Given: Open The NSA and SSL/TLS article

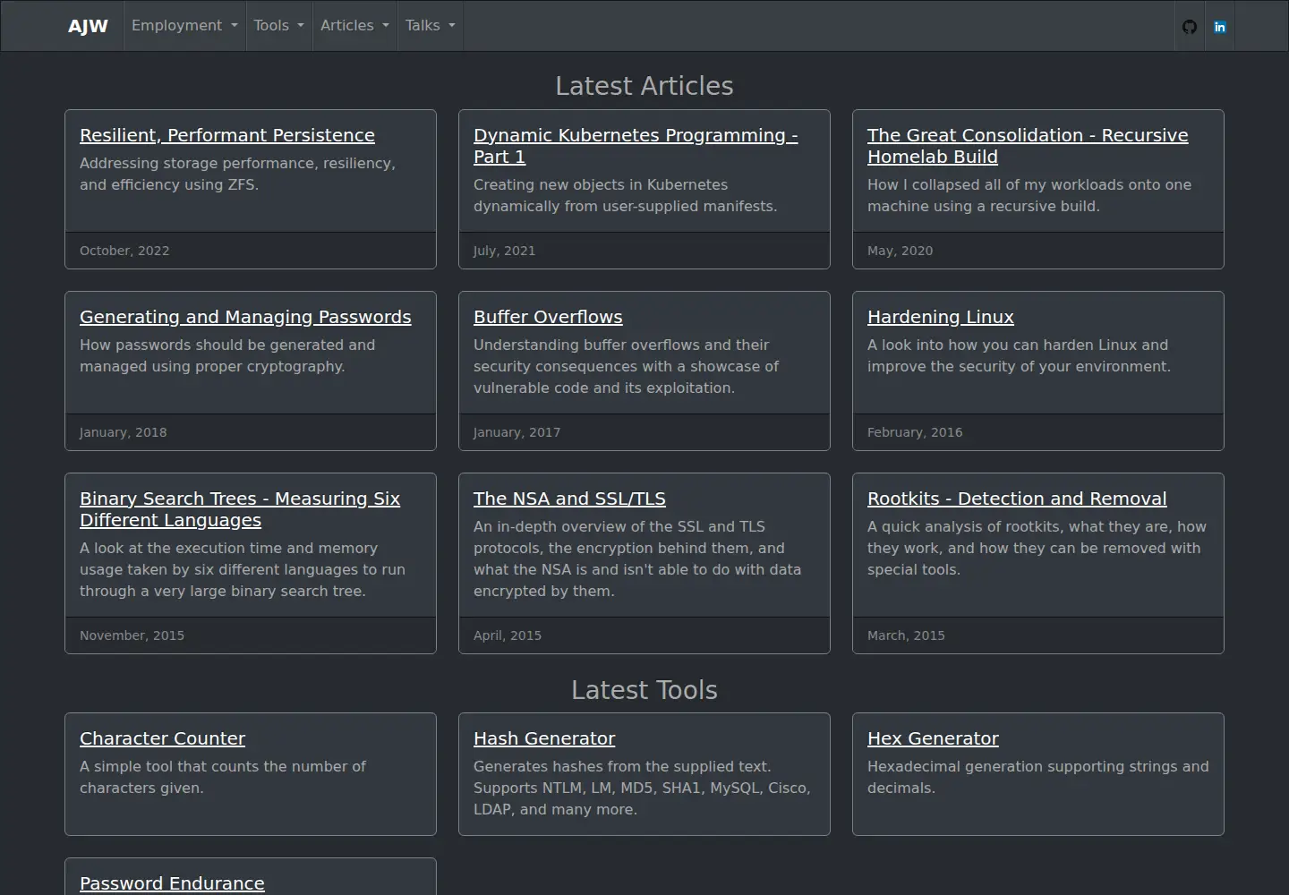Looking at the screenshot, I should 569,499.
